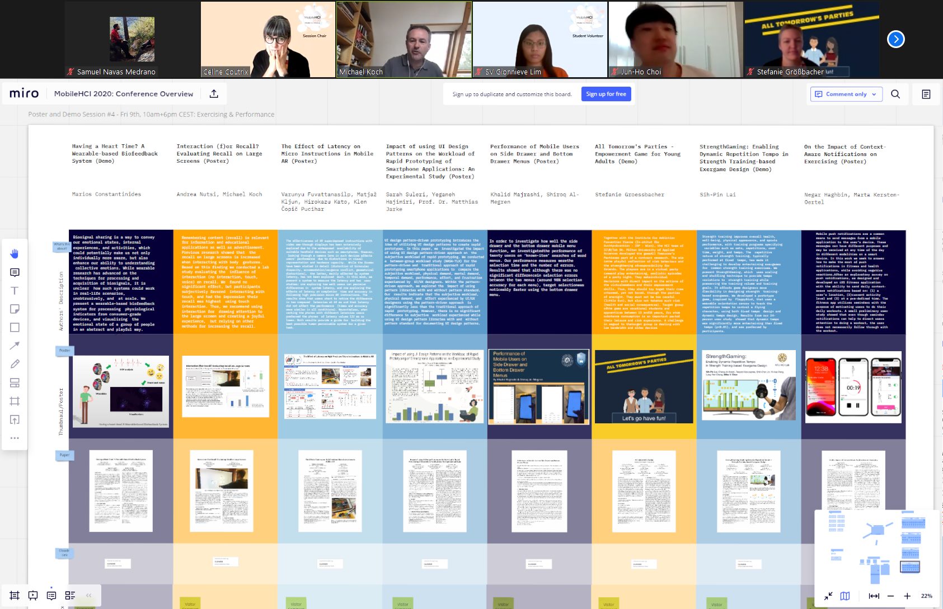
Task: Click the 22% zoom level
Action: pyautogui.click(x=927, y=596)
